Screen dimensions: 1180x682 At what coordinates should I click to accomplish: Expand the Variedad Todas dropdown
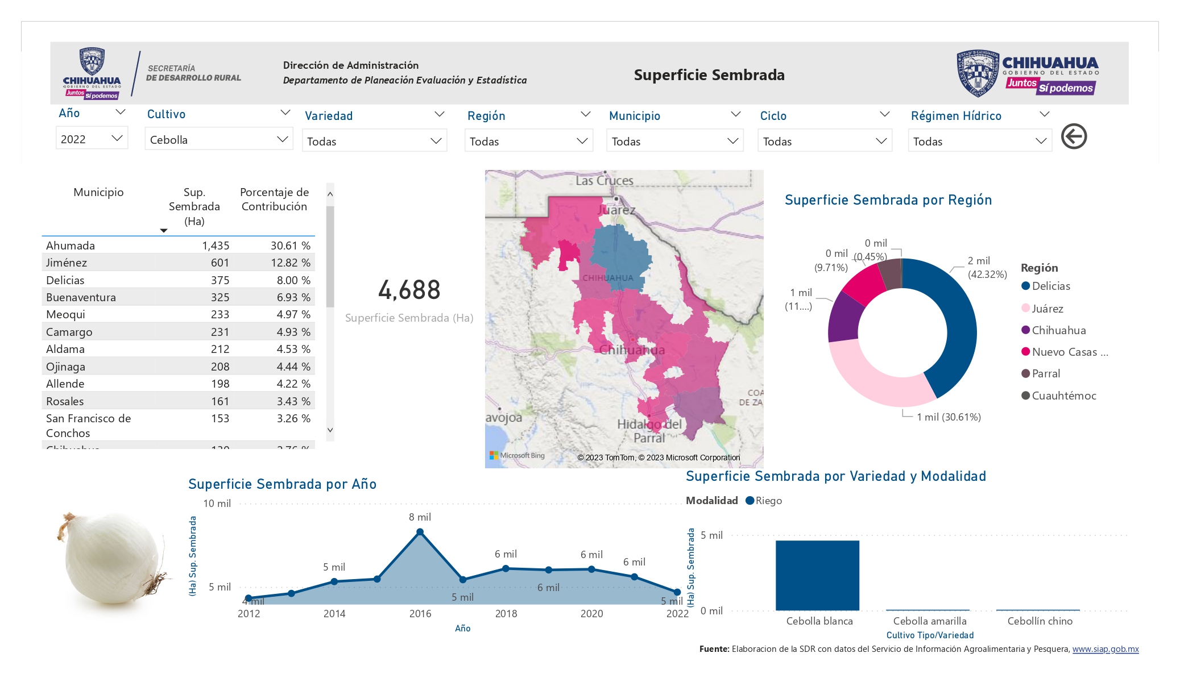(374, 141)
